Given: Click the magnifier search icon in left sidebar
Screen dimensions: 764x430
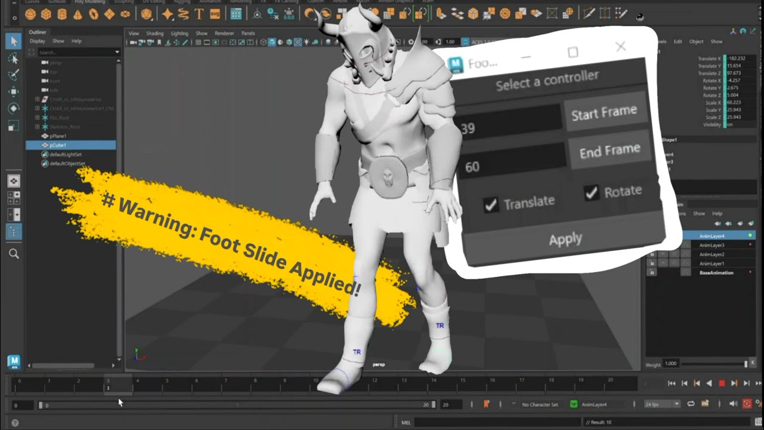Looking at the screenshot, I should coord(14,254).
